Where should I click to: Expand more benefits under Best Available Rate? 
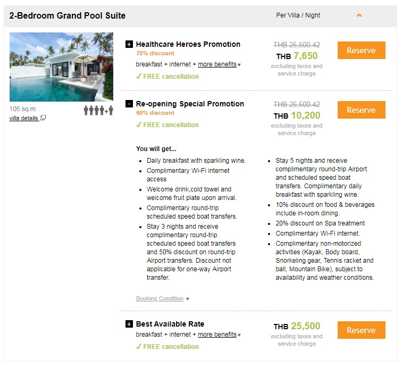(x=217, y=335)
